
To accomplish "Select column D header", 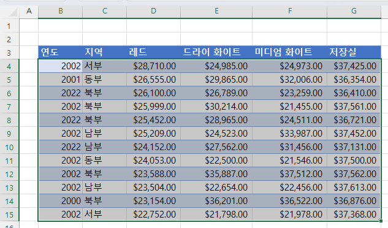I will (154, 11).
